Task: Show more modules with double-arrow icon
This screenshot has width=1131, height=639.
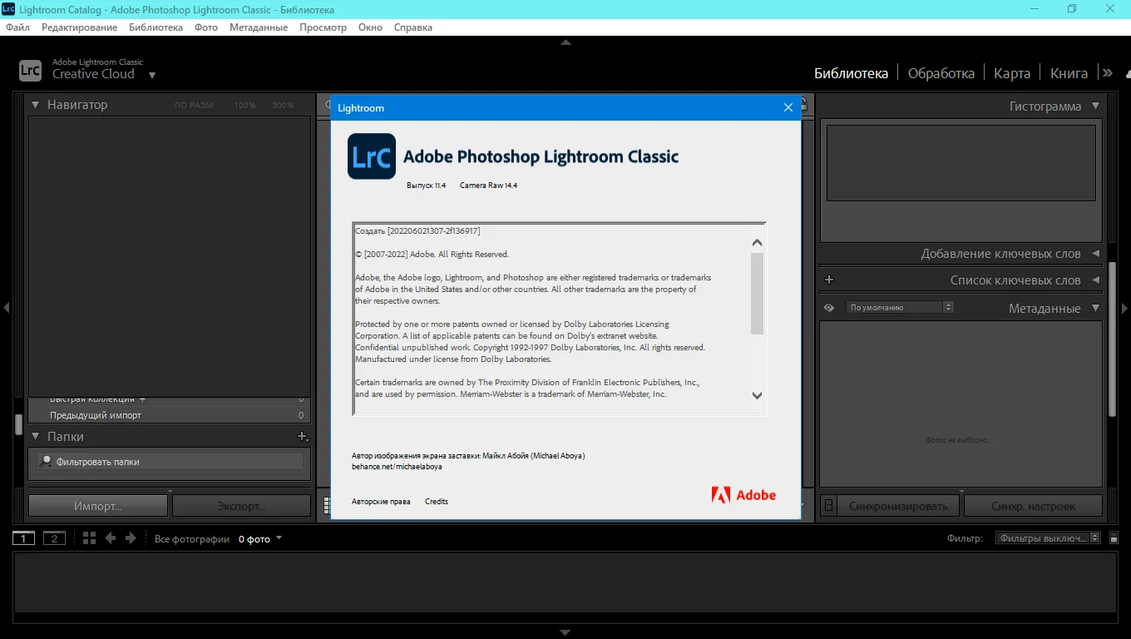Action: [1108, 73]
